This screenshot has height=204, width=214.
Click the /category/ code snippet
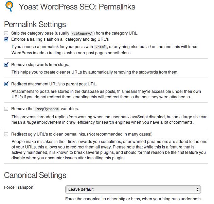pyautogui.click(x=82, y=33)
